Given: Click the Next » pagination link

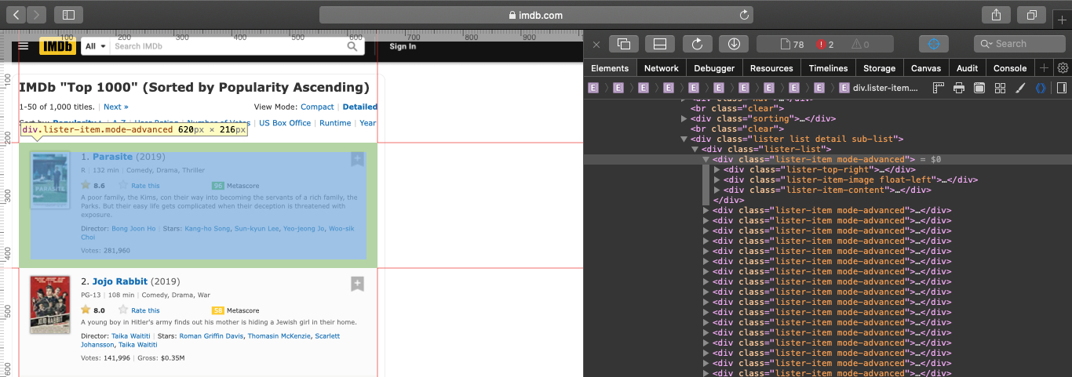Looking at the screenshot, I should coord(115,107).
